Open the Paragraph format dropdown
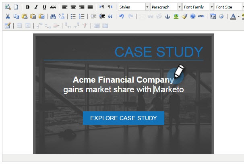244x164 pixels. tap(166, 7)
